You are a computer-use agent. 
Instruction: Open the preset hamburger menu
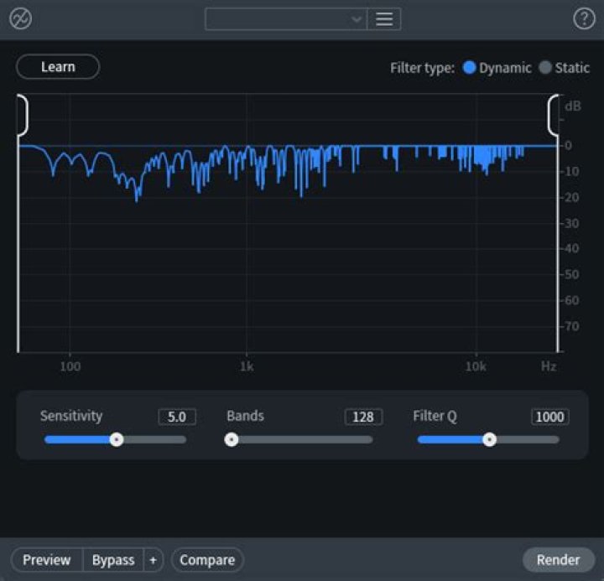tap(384, 19)
